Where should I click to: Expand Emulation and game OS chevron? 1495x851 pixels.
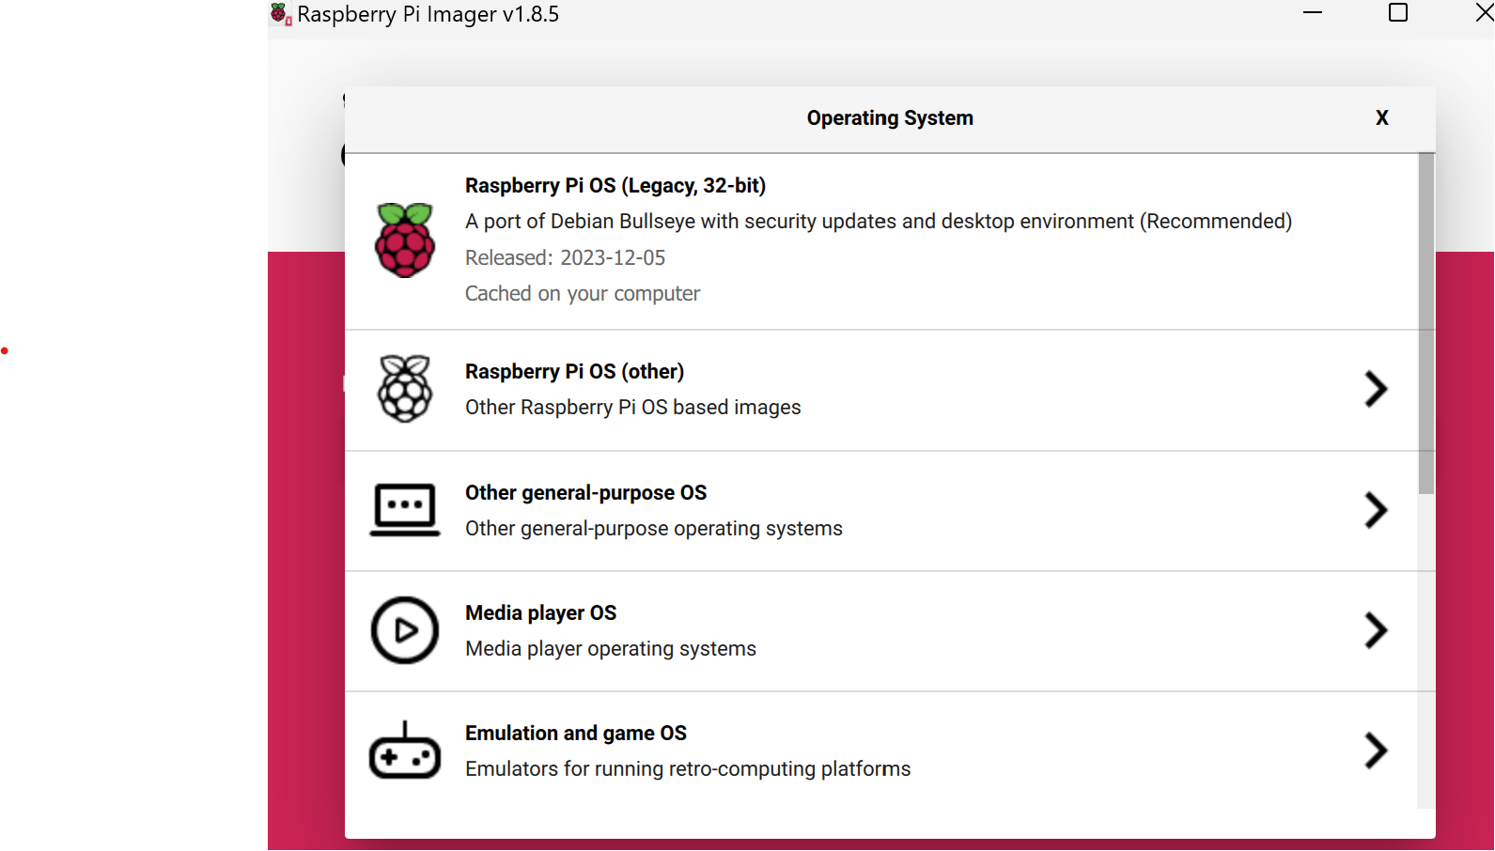click(x=1376, y=750)
